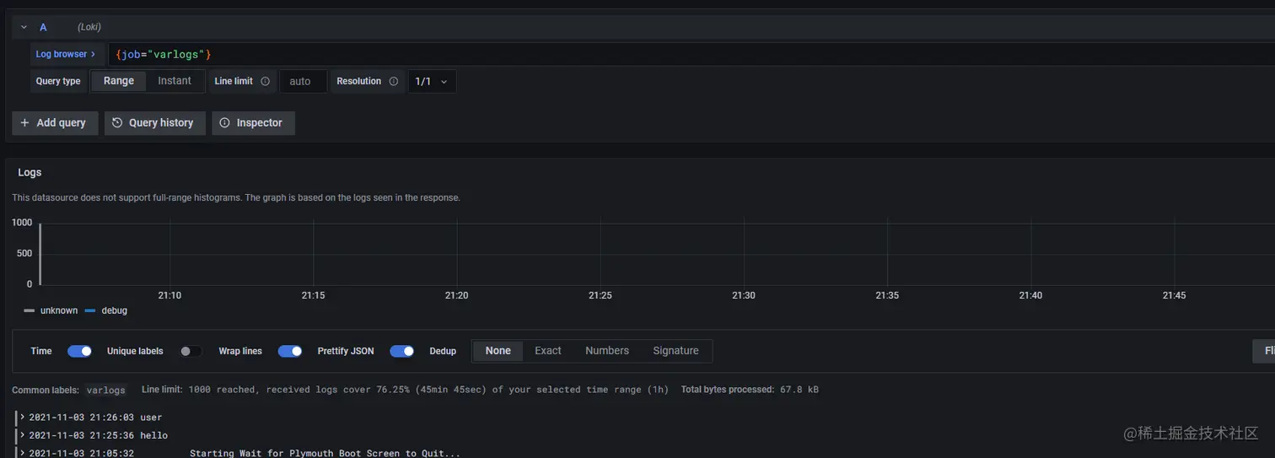Select Range query type
The height and width of the screenshot is (458, 1275).
coord(119,81)
